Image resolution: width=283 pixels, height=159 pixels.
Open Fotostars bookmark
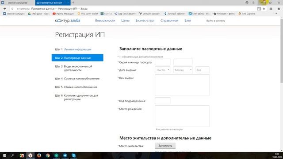point(224,14)
